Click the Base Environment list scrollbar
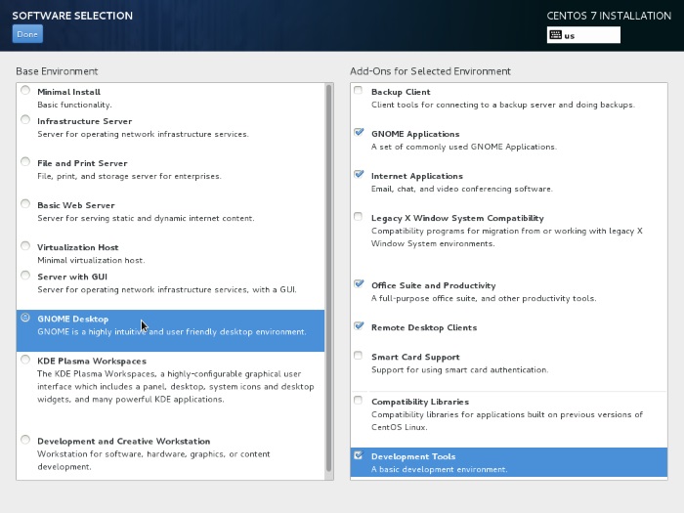Viewport: 684px width, 513px height. 328,278
